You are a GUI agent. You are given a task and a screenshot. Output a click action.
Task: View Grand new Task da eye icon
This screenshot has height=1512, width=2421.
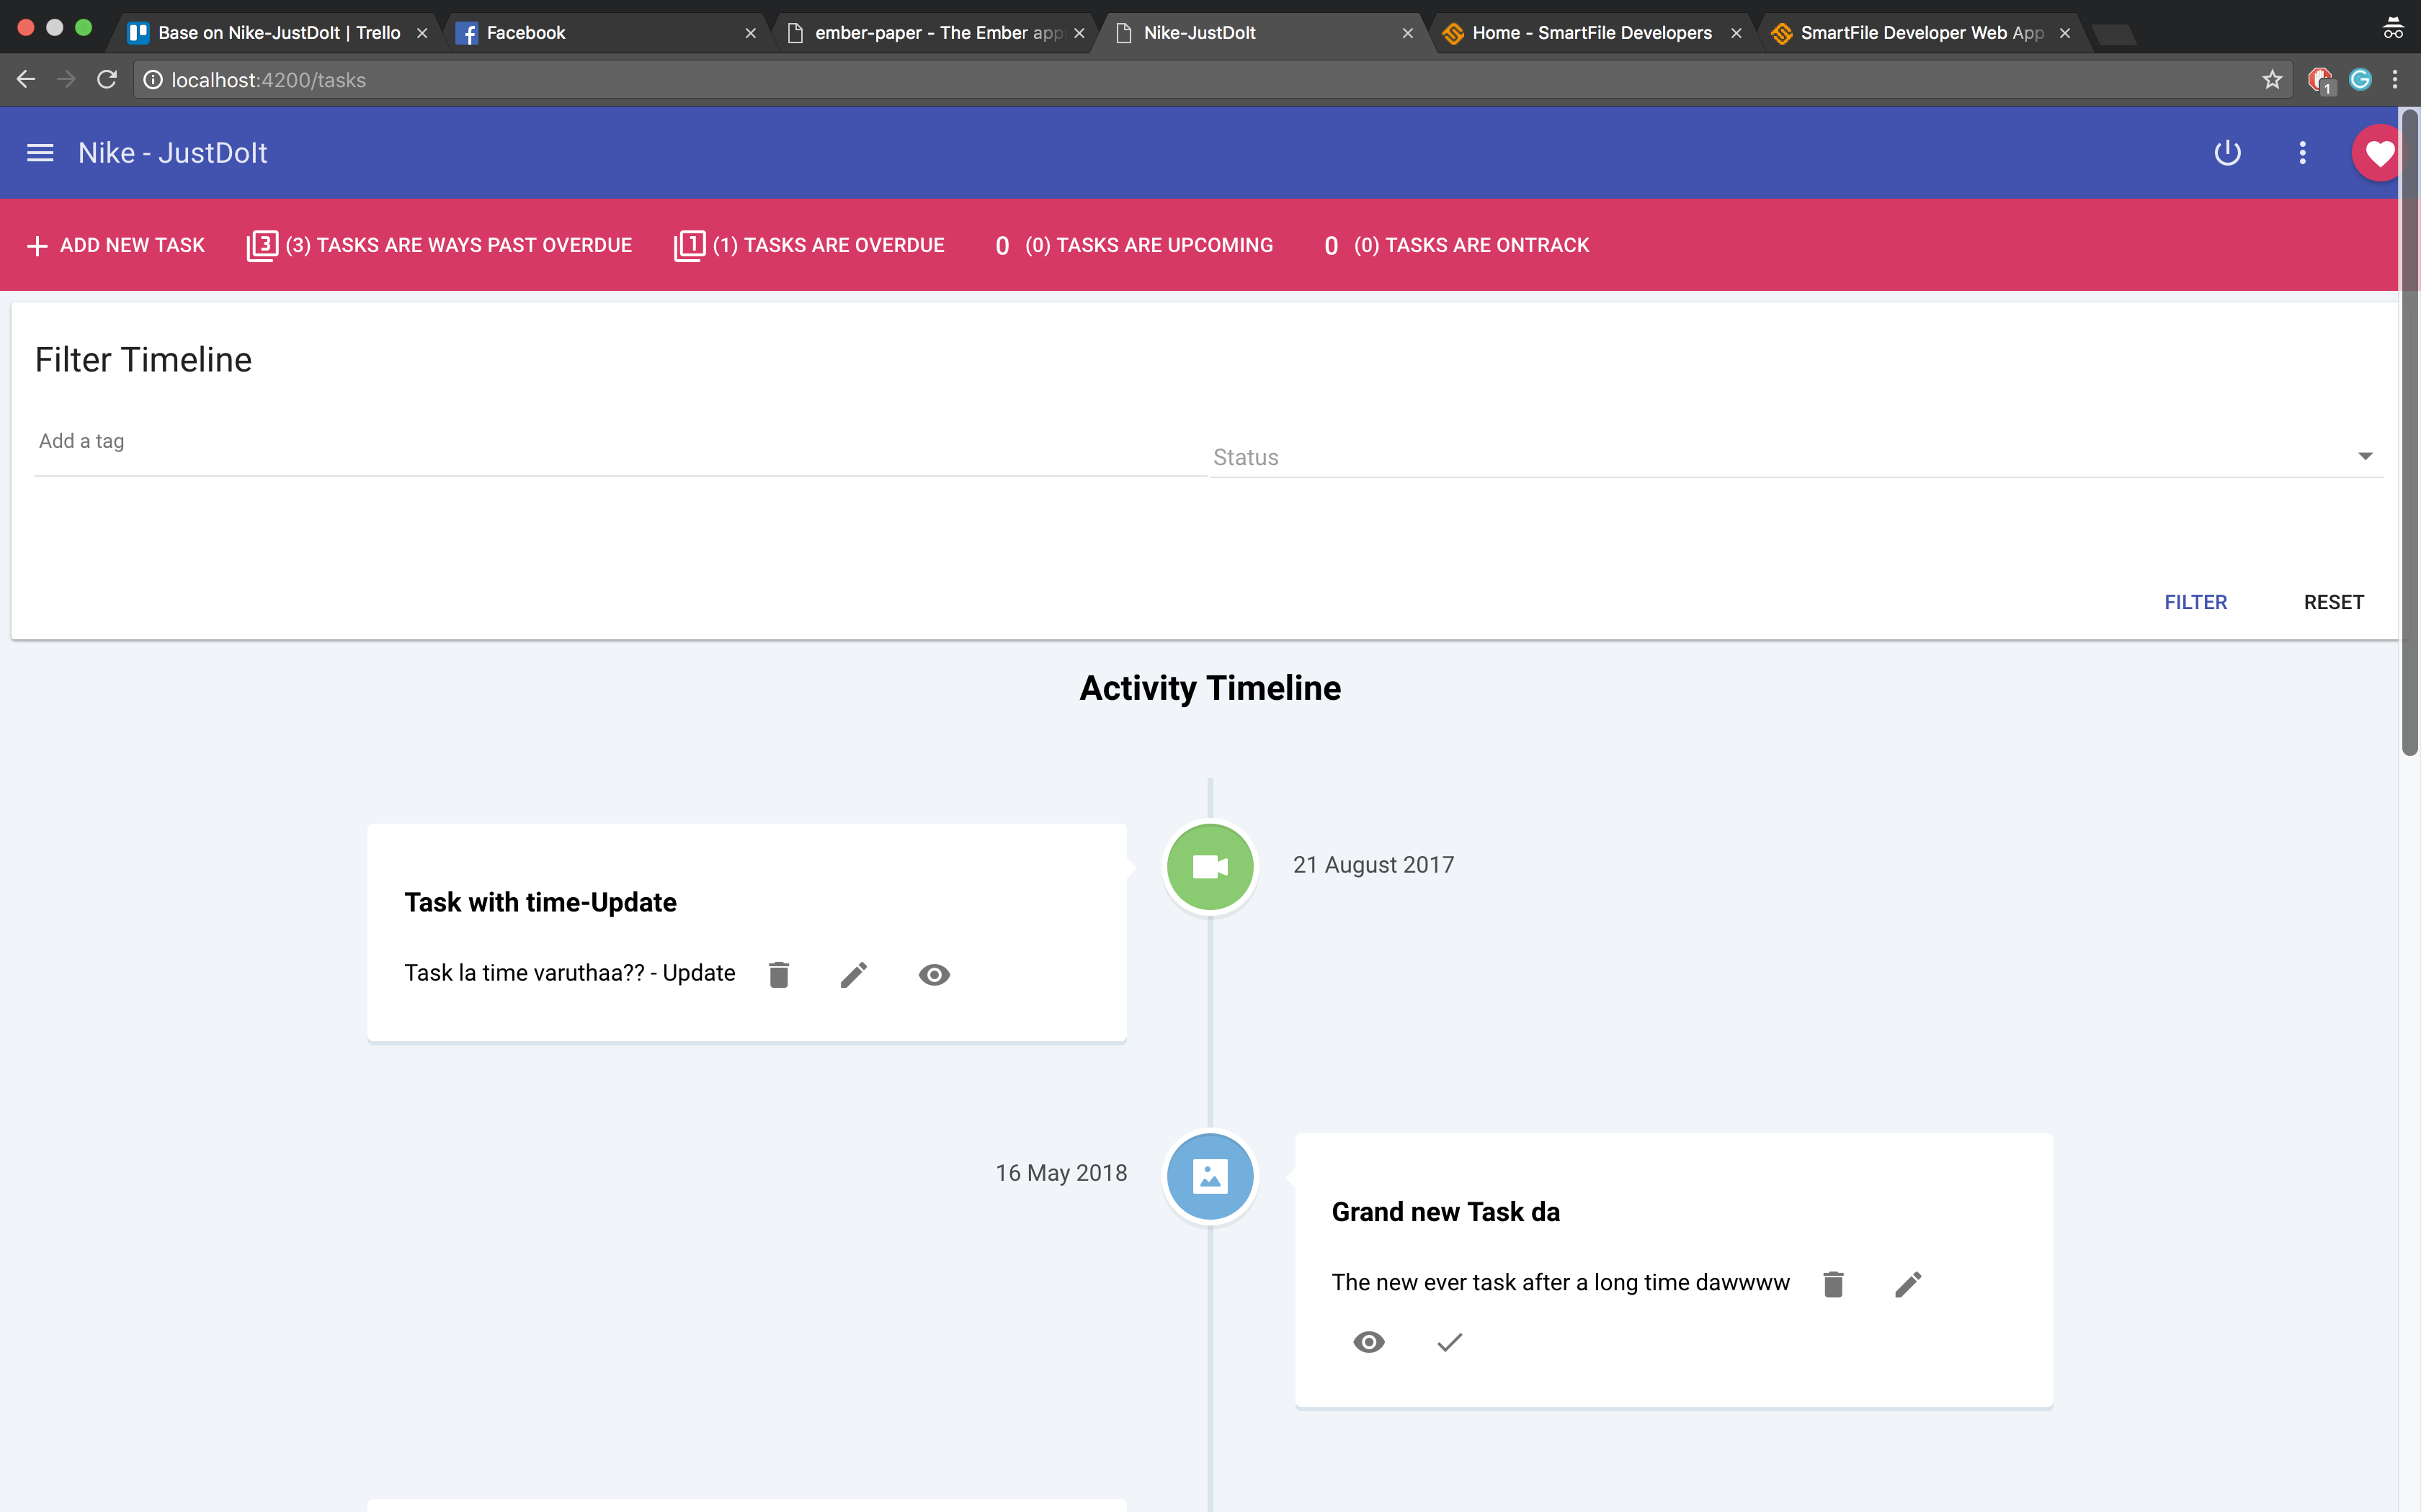click(1368, 1342)
